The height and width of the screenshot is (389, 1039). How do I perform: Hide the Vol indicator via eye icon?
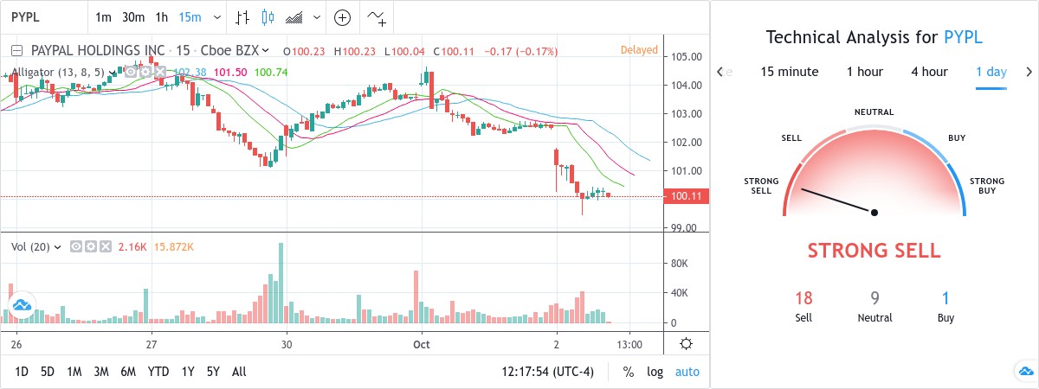(77, 247)
